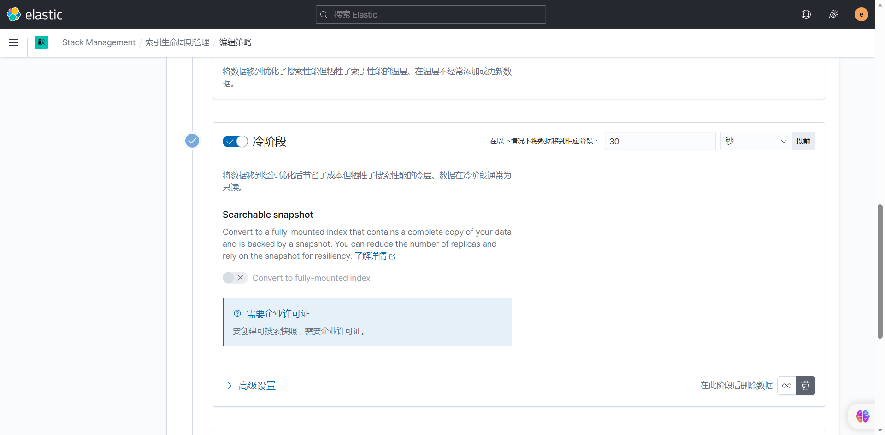The image size is (885, 435).
Task: Go to Stack Management breadcrumb
Action: pos(99,42)
